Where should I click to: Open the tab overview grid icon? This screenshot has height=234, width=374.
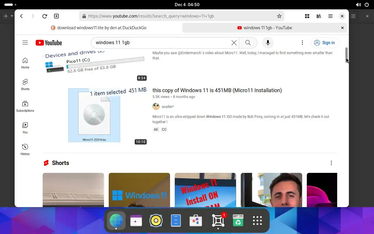307,16
